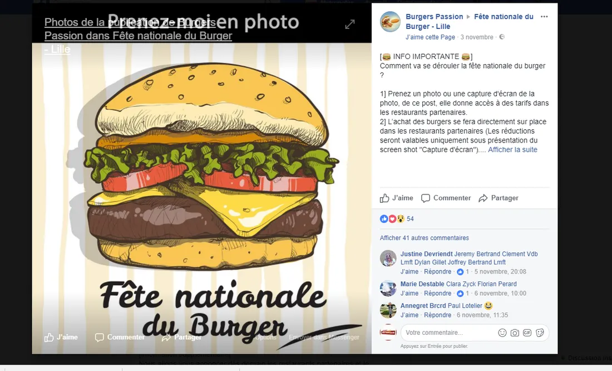The height and width of the screenshot is (371, 612).
Task: Insert an emoji in the comment box
Action: [502, 333]
